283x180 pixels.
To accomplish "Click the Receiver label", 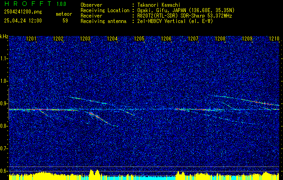I will click(91, 16).
